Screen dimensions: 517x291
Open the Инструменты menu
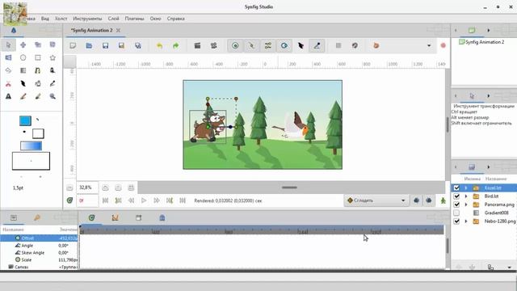click(87, 19)
